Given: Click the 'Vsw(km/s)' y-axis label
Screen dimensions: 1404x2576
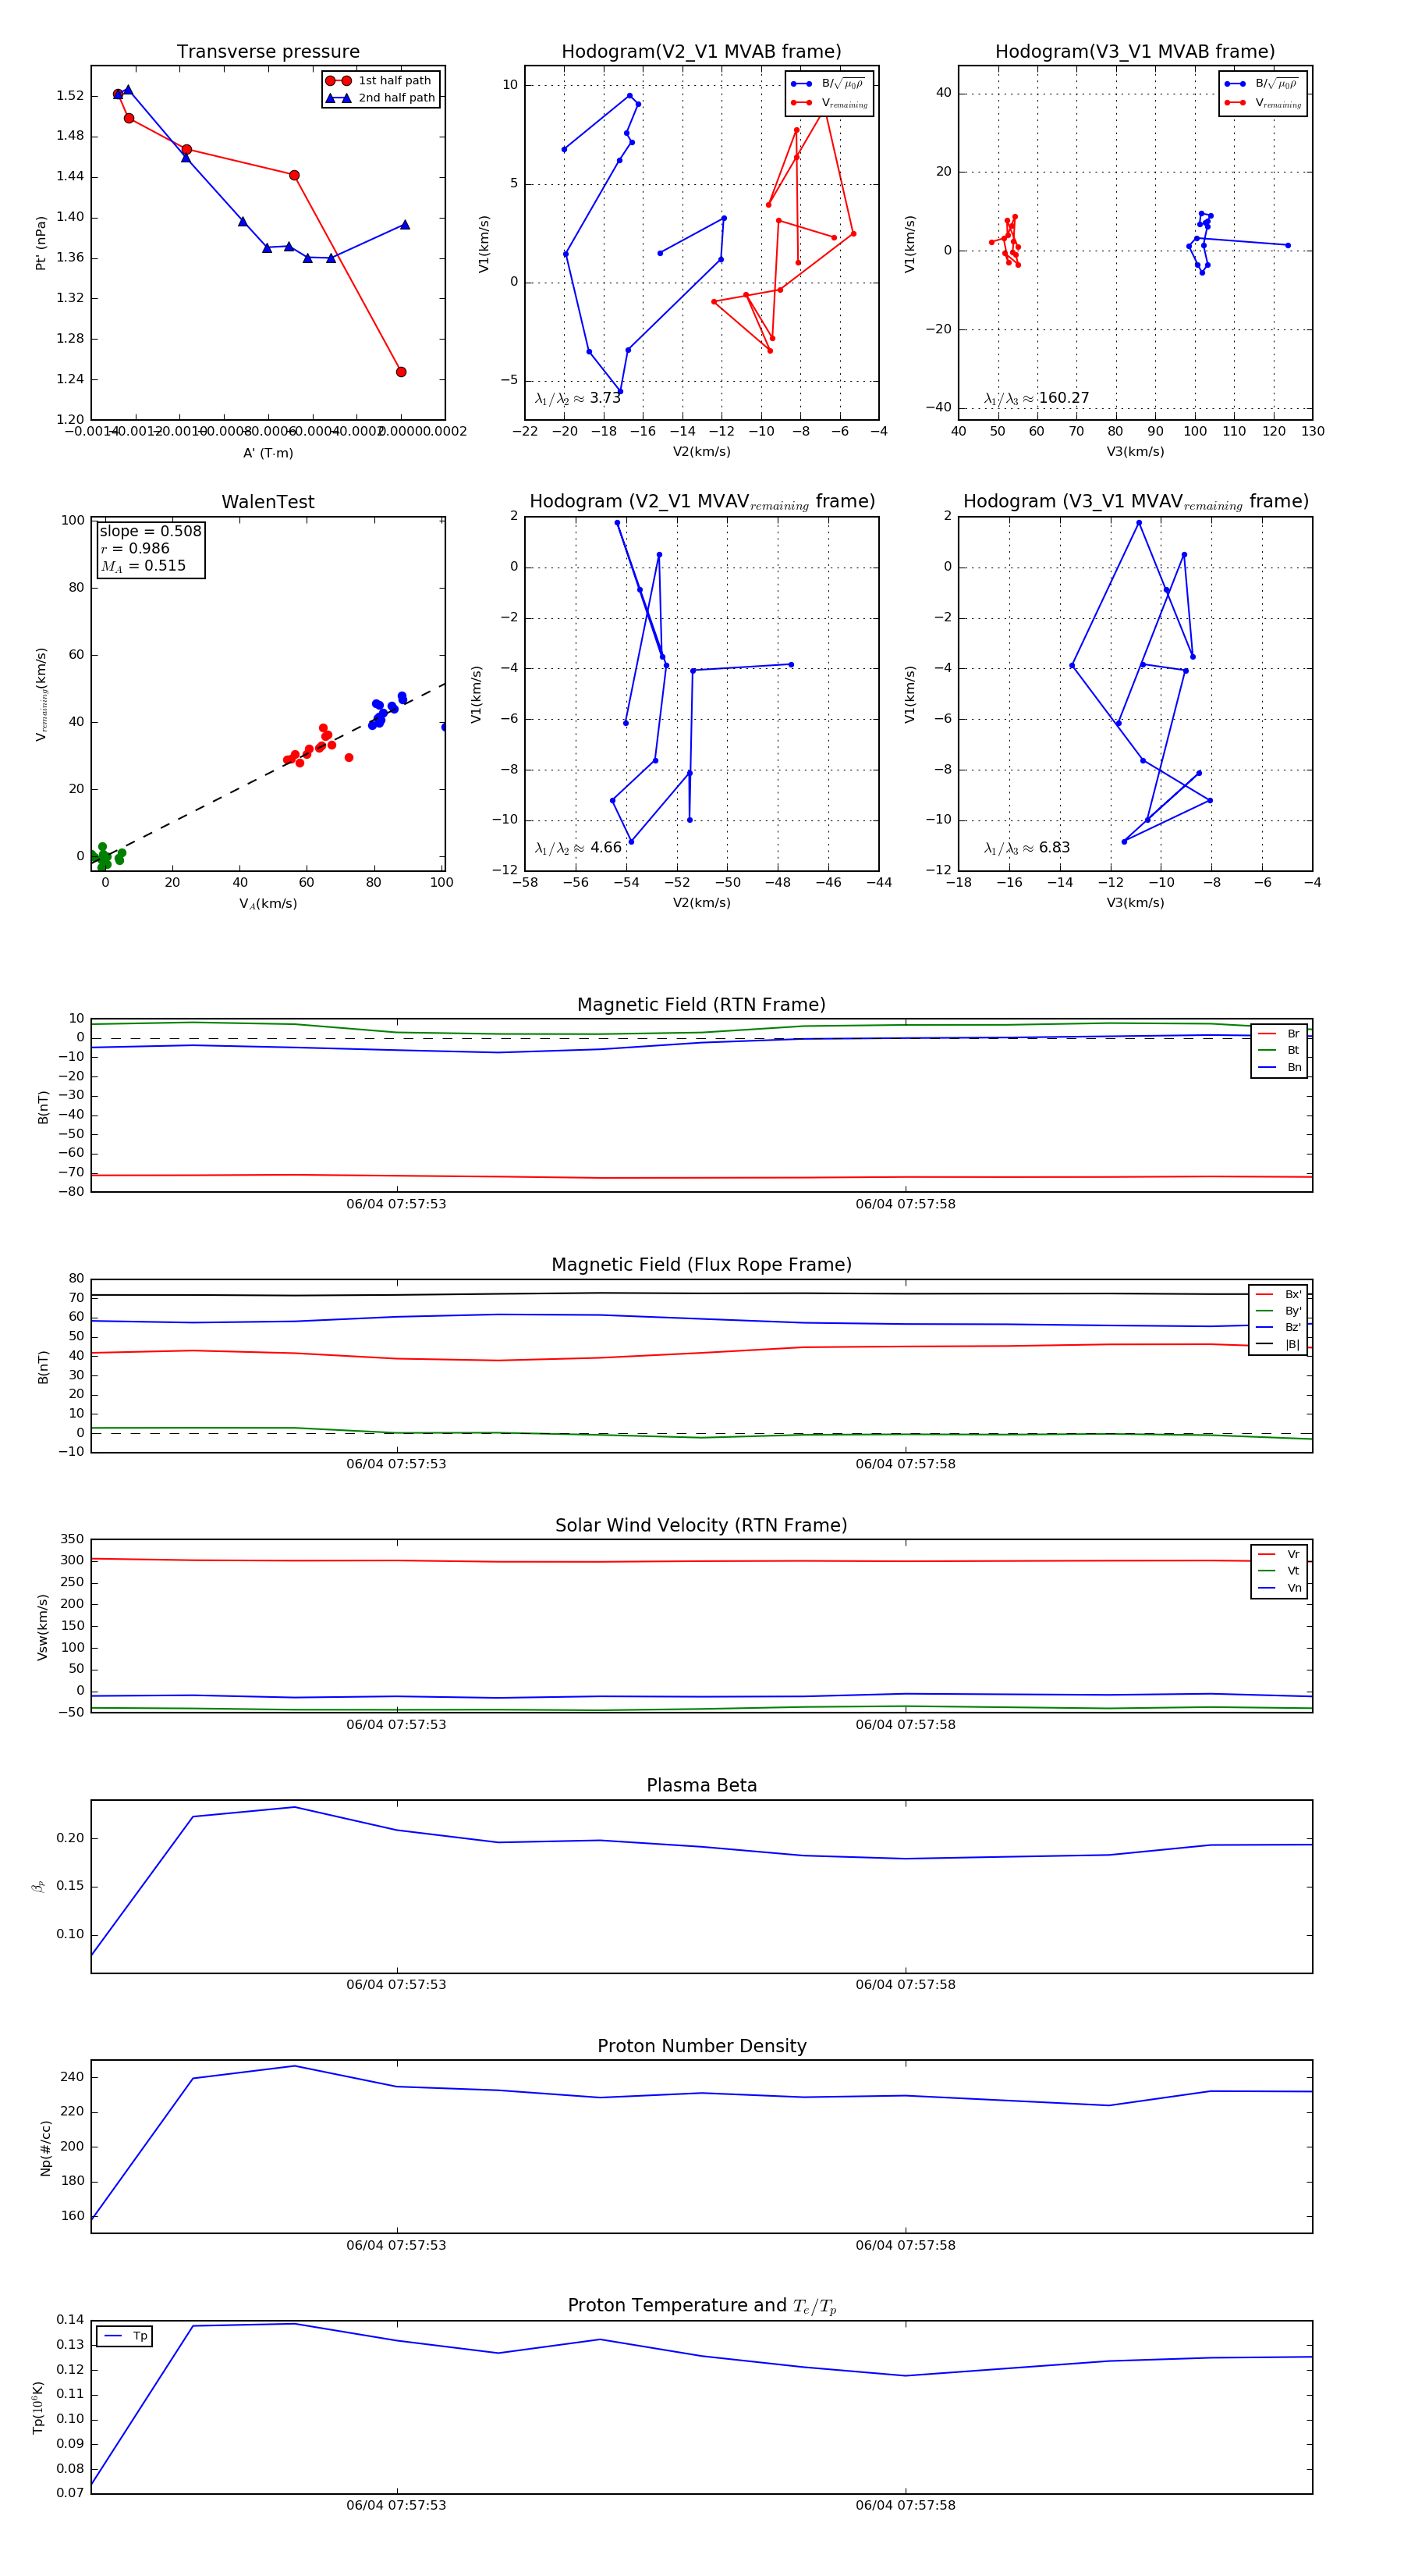Looking at the screenshot, I should click(x=42, y=1627).
